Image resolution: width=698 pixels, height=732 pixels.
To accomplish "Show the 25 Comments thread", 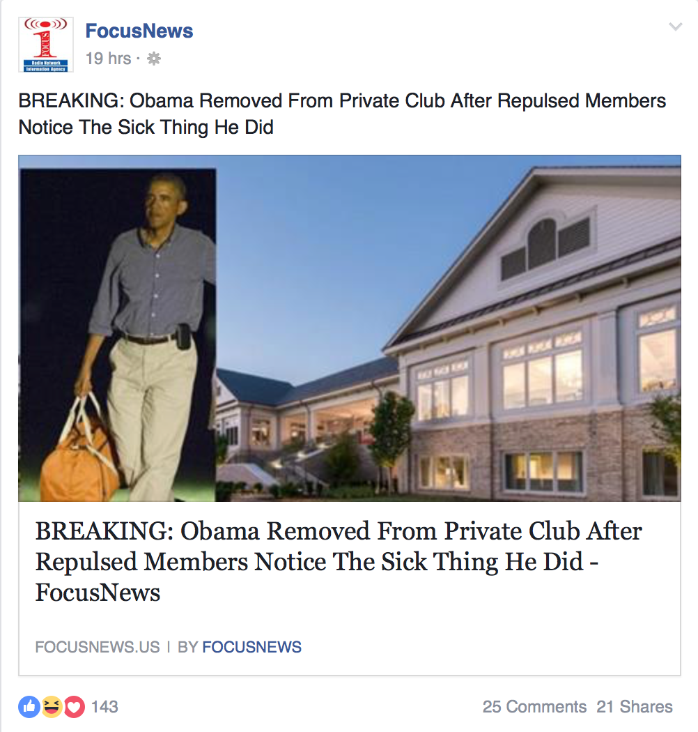I will (534, 707).
